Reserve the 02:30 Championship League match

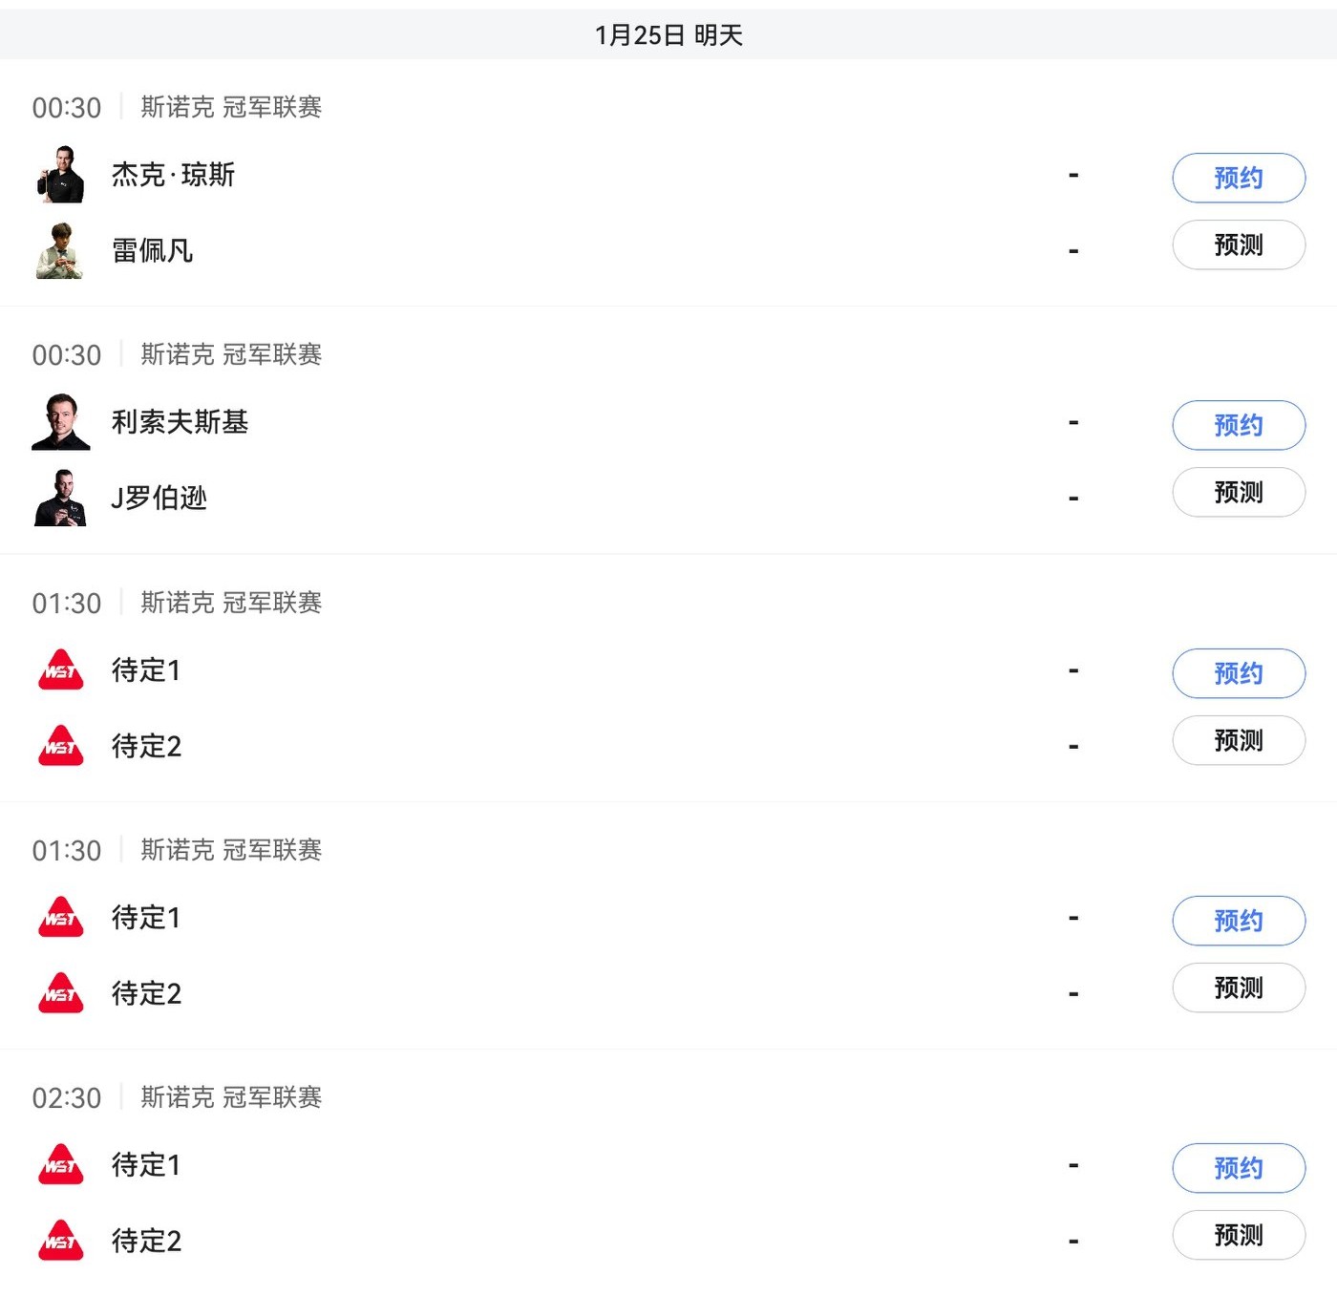pyautogui.click(x=1238, y=1168)
